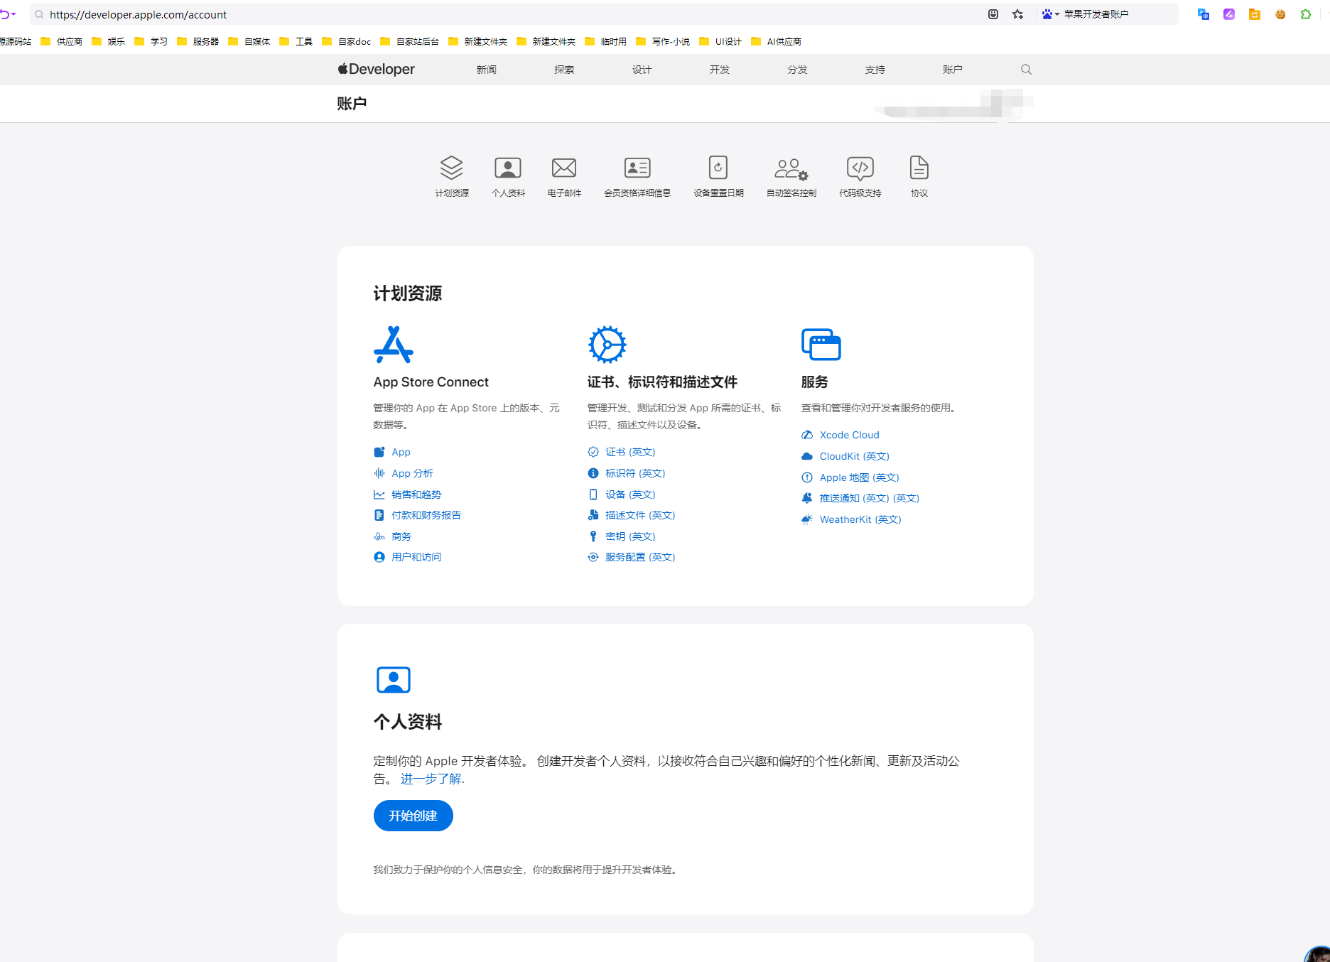Open the 服务配置 (英文) link
The height and width of the screenshot is (962, 1330).
(x=640, y=557)
